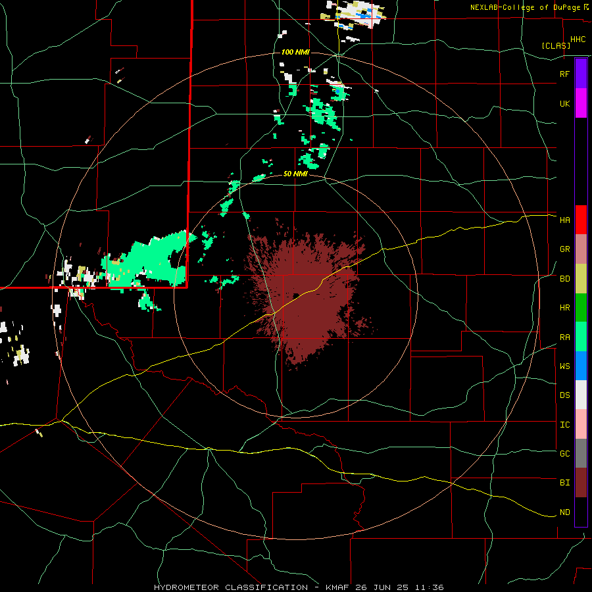Click the HHC product code label
This screenshot has width=592, height=592.
click(578, 39)
